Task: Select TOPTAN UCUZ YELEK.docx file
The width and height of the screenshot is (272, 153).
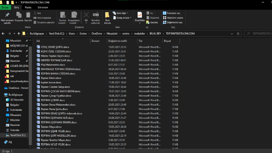Action: (x=56, y=144)
